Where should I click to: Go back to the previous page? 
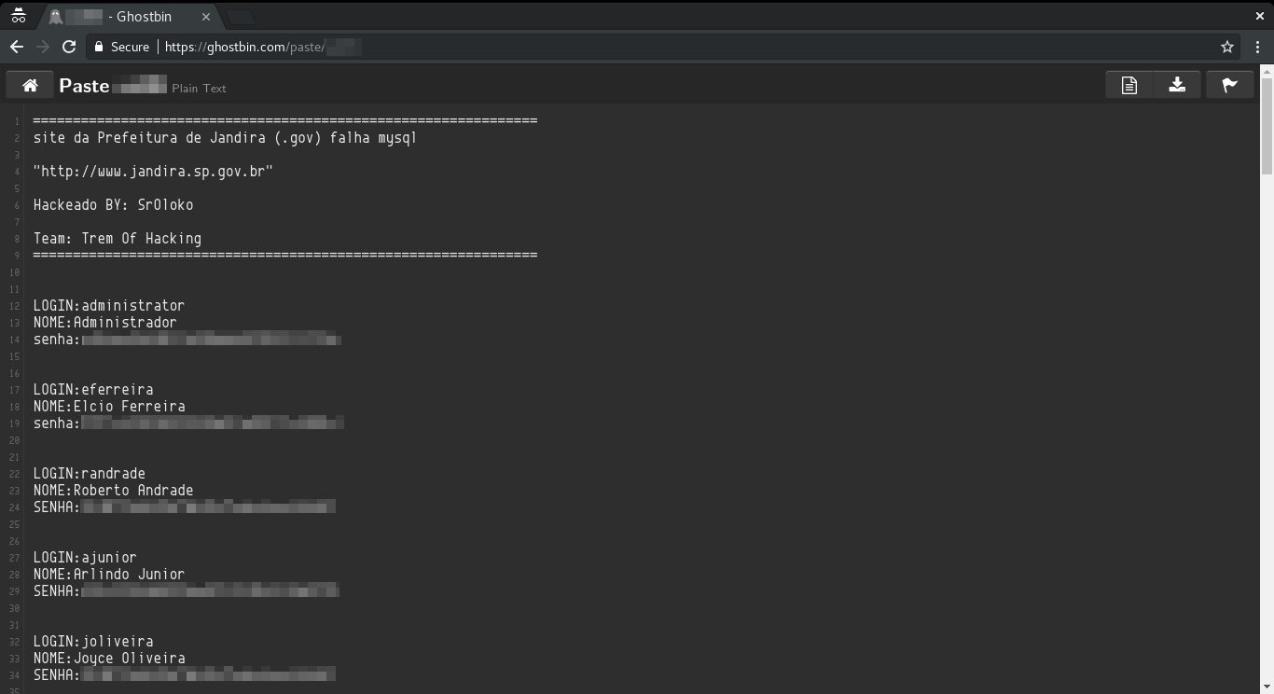(x=17, y=47)
